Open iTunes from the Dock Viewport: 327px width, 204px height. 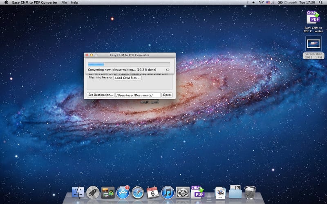168,192
